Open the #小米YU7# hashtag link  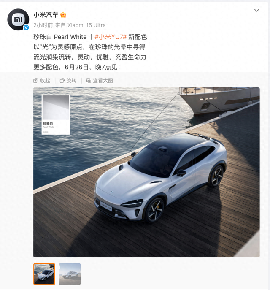point(111,37)
